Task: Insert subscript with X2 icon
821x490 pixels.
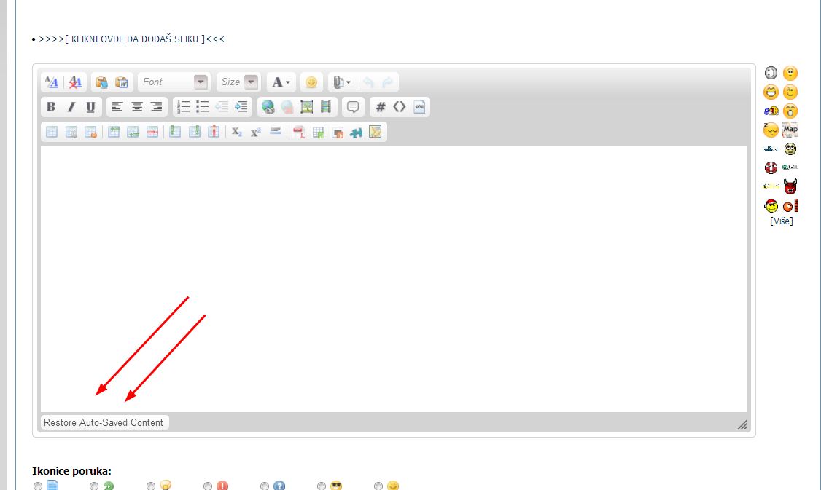Action: [x=237, y=132]
